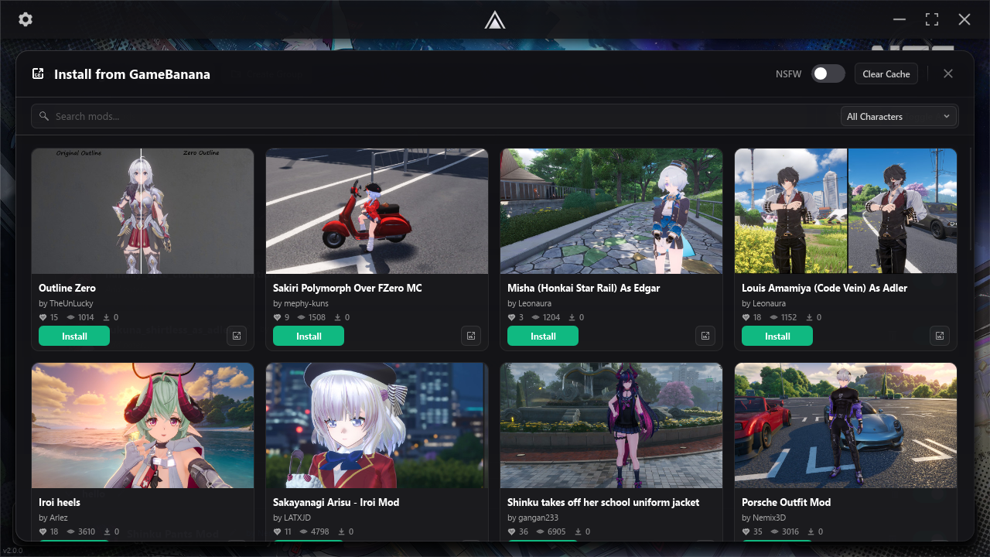Install Louis Amamiya (Code Vein) As Adler
The image size is (990, 557).
[777, 336]
